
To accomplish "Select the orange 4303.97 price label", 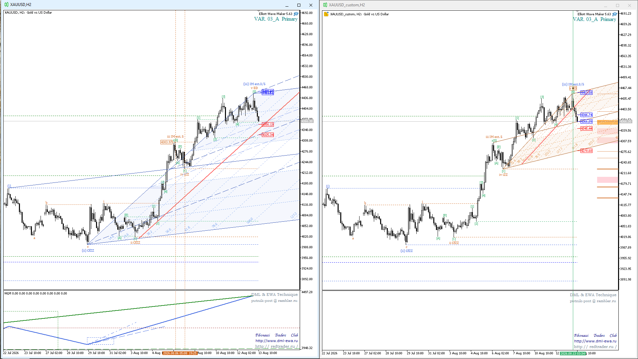I will click(x=166, y=142).
